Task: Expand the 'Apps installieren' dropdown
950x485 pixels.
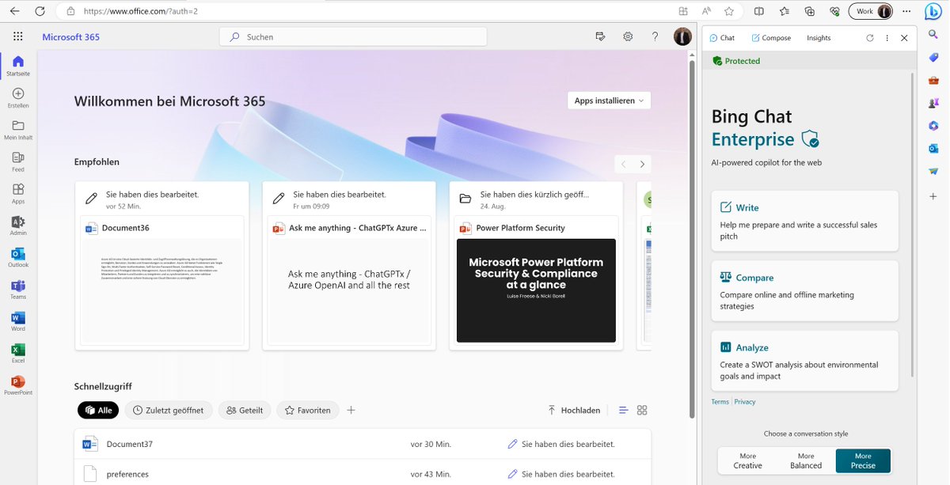Action: (x=608, y=100)
